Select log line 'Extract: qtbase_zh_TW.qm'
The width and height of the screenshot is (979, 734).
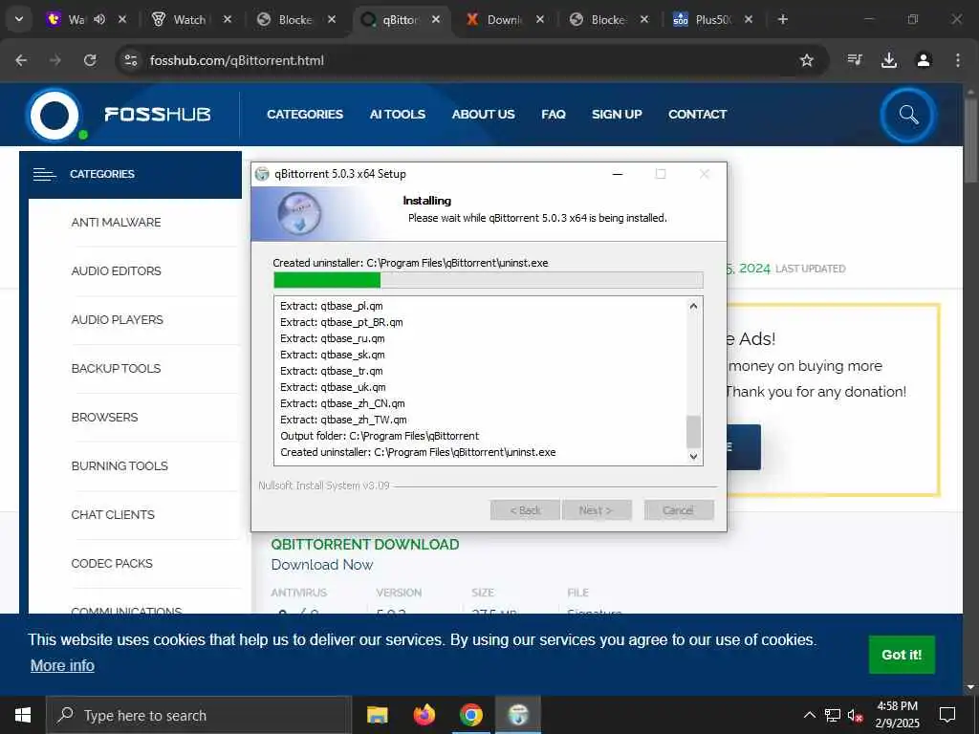tap(343, 420)
